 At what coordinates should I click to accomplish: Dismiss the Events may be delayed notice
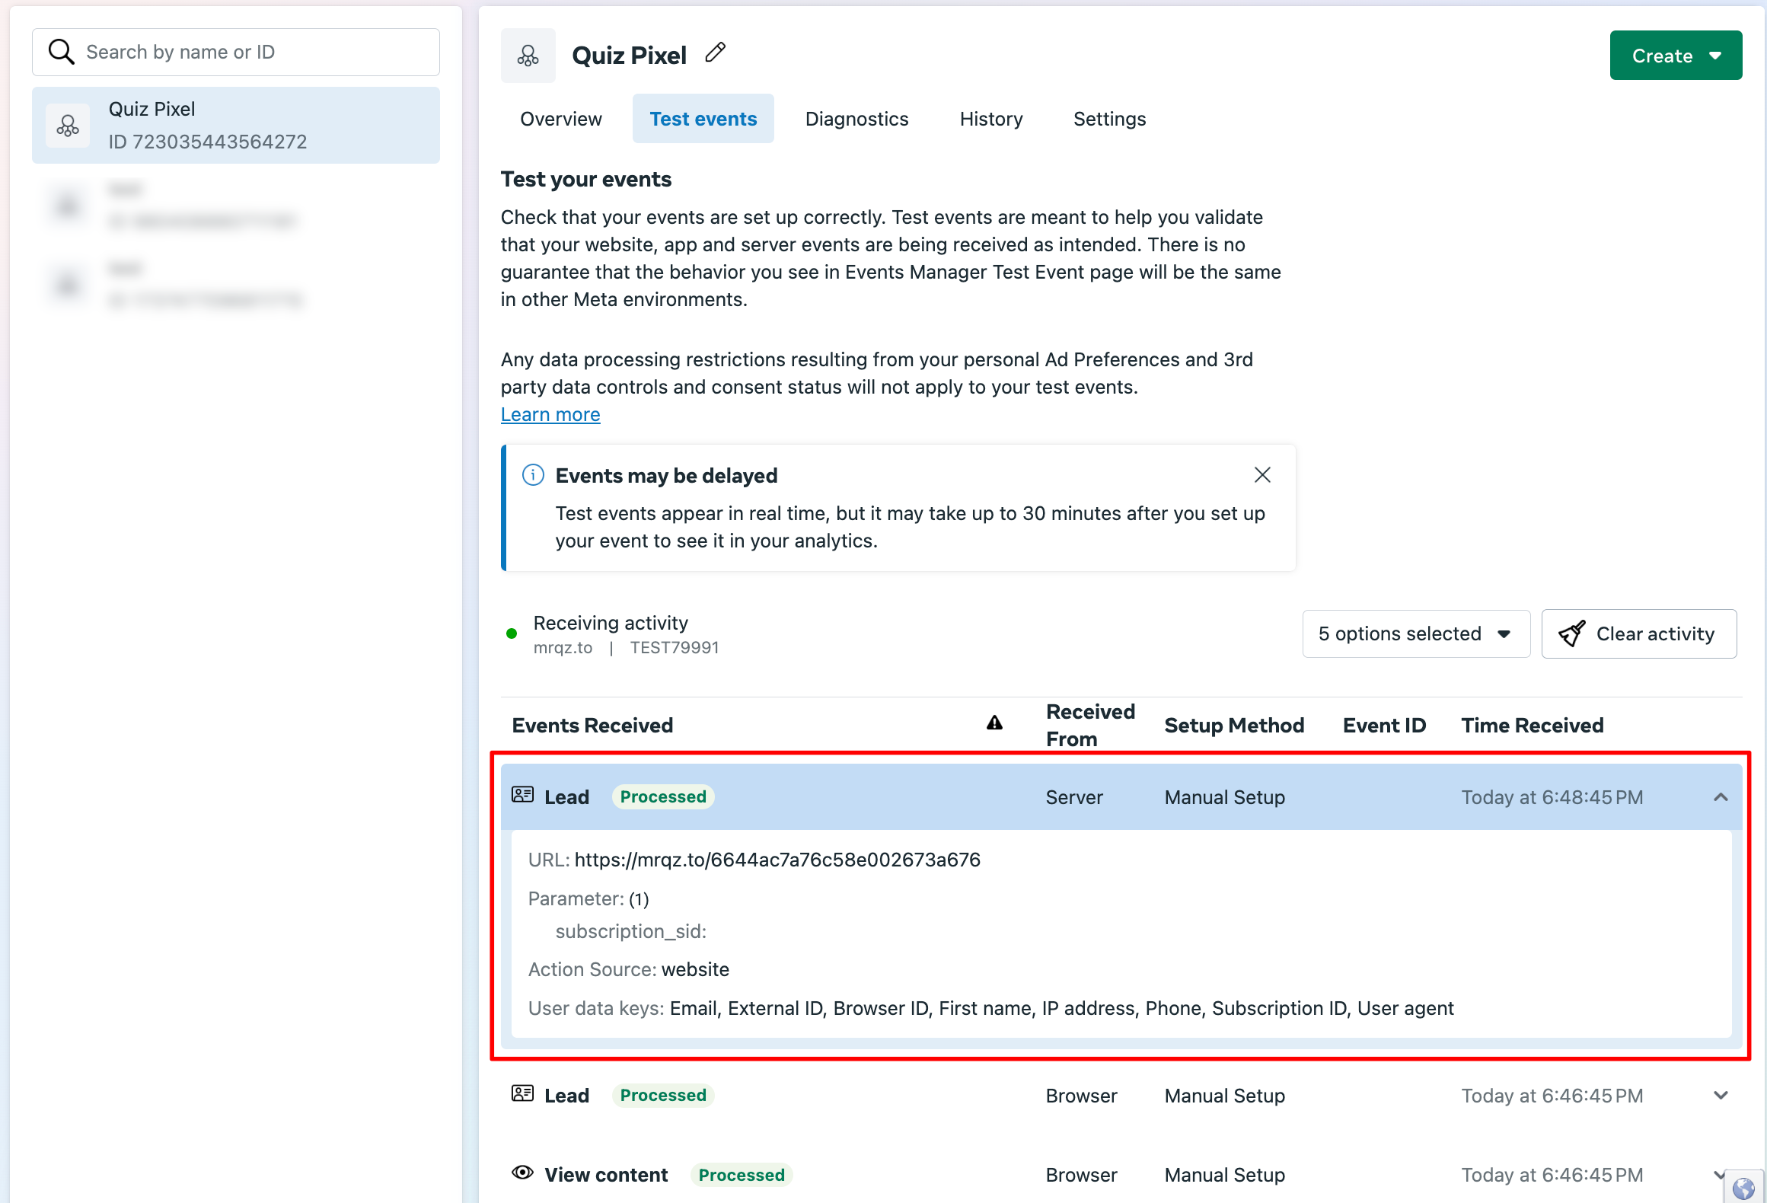click(1262, 475)
